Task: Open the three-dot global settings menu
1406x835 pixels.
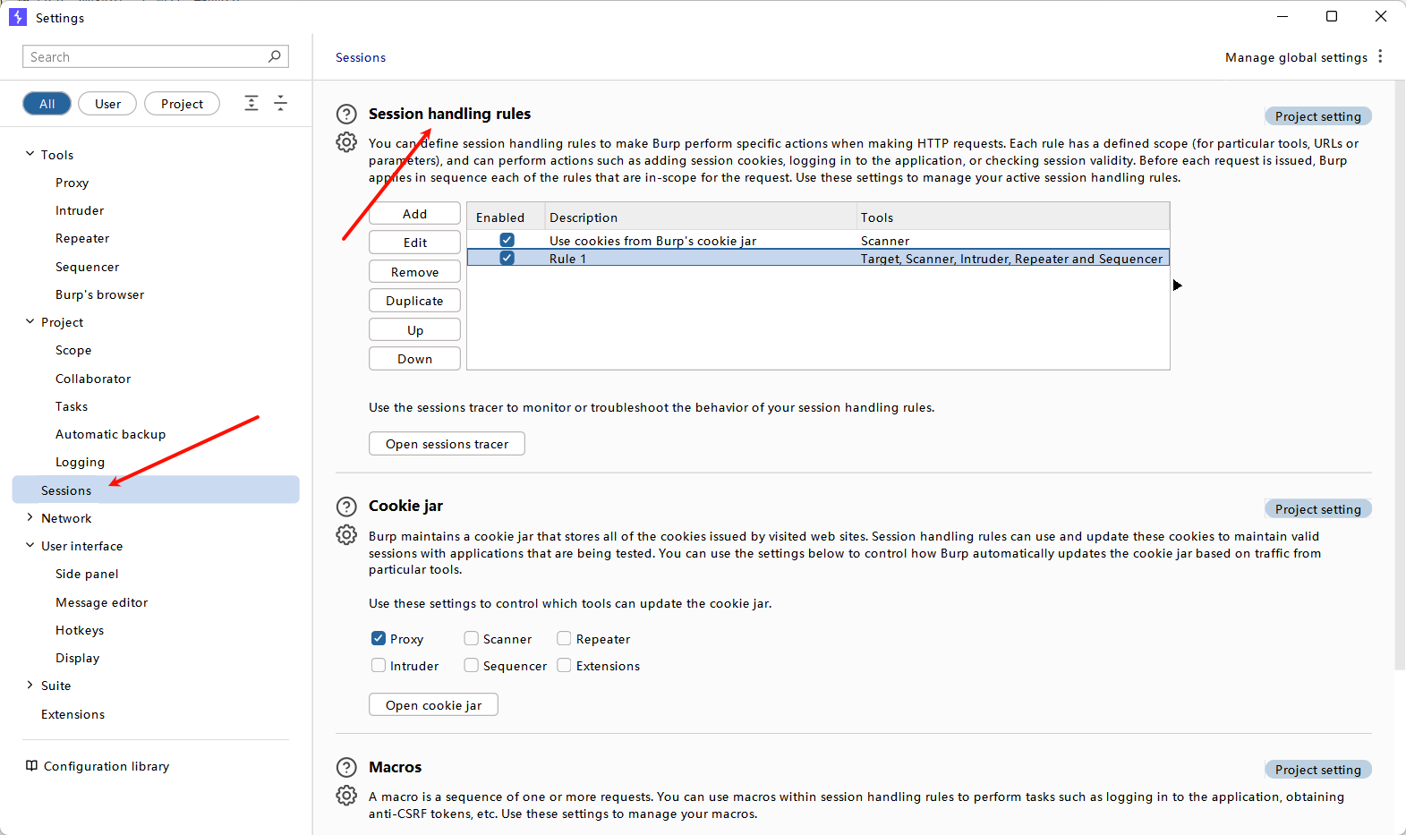Action: (x=1380, y=56)
